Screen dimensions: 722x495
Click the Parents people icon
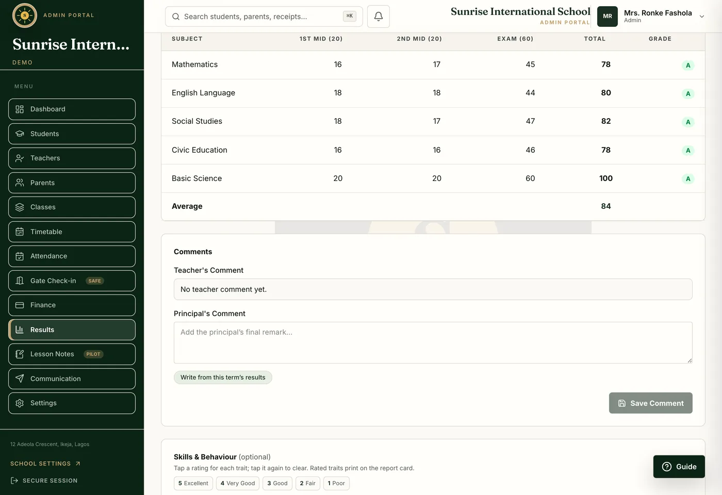tap(20, 183)
